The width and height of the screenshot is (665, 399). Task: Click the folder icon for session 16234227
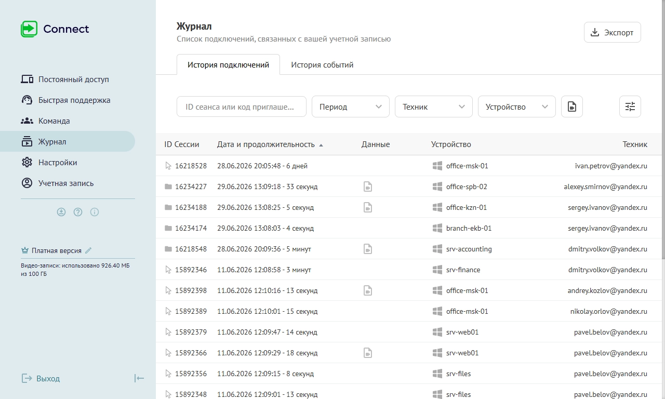[168, 187]
